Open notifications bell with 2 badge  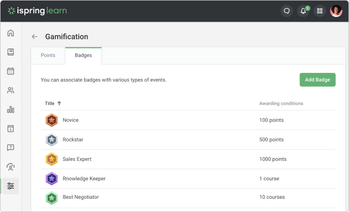[x=304, y=11]
